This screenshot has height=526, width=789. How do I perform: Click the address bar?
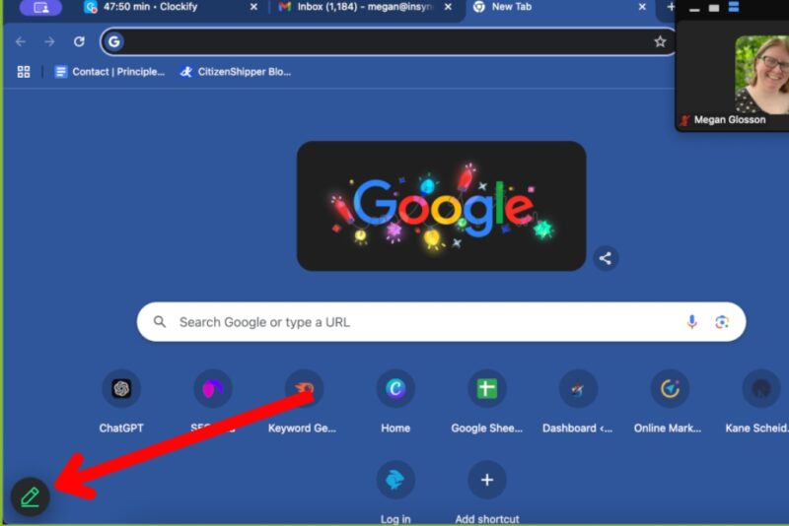(388, 41)
